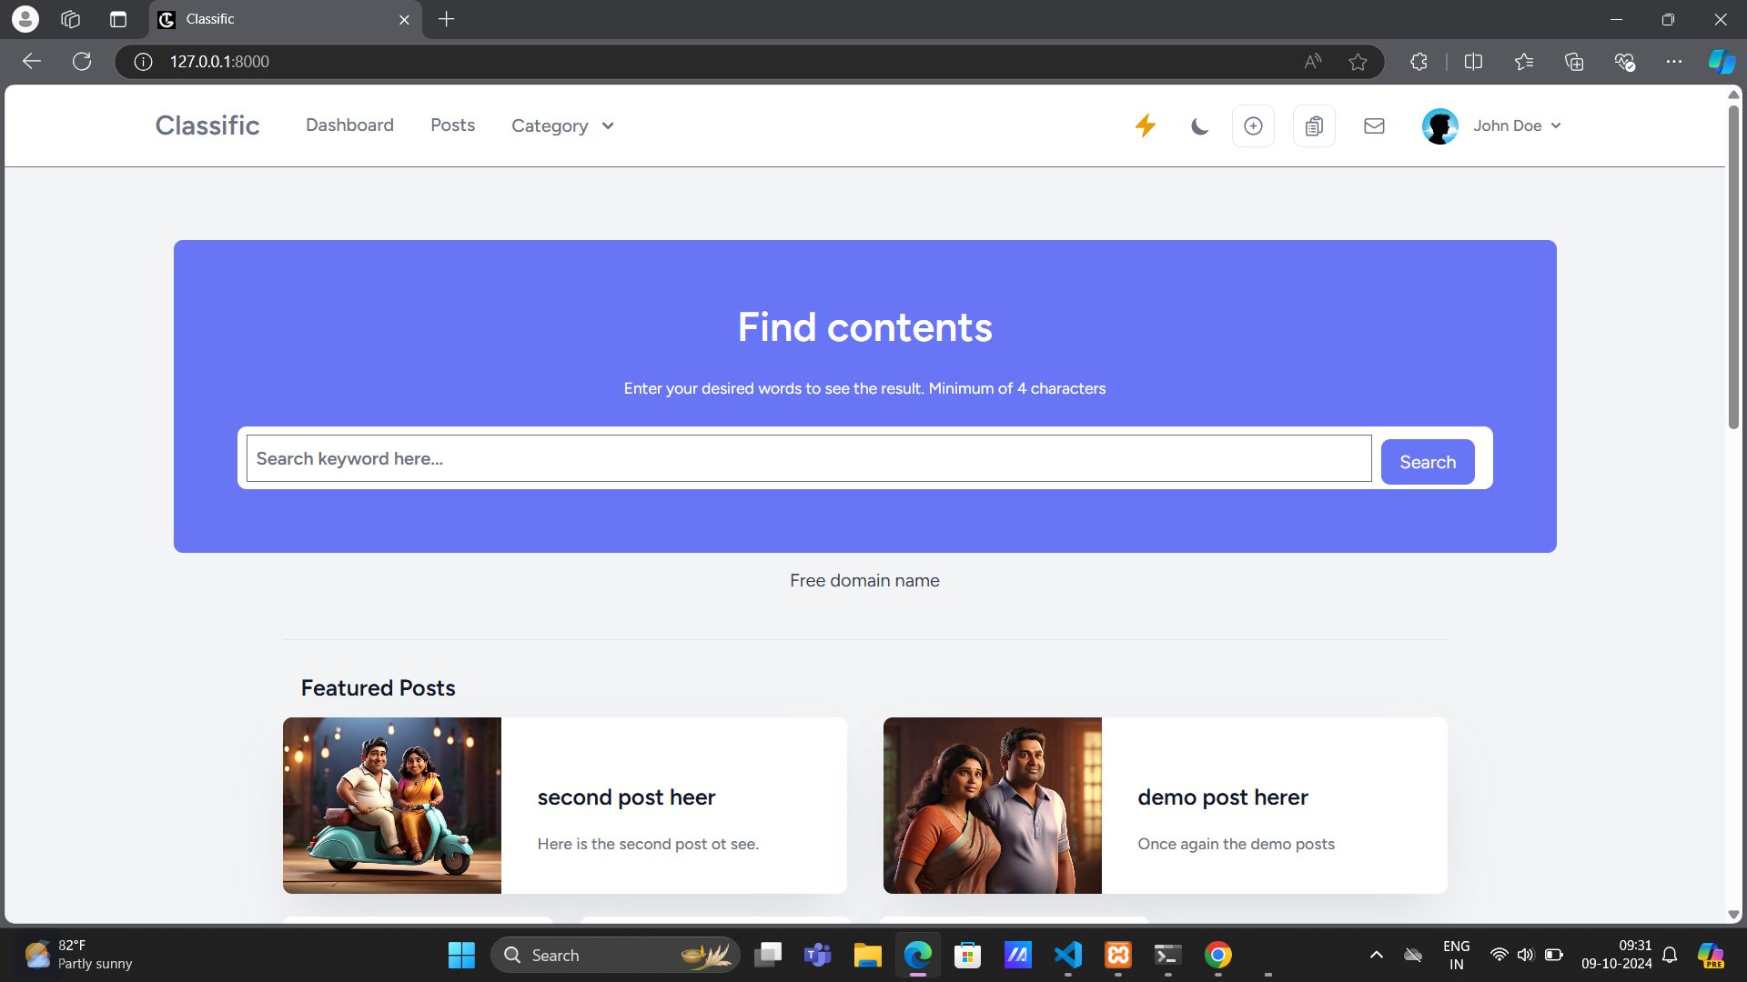The image size is (1747, 982).
Task: Open the Copilot icon in browser toolbar
Action: (1722, 62)
